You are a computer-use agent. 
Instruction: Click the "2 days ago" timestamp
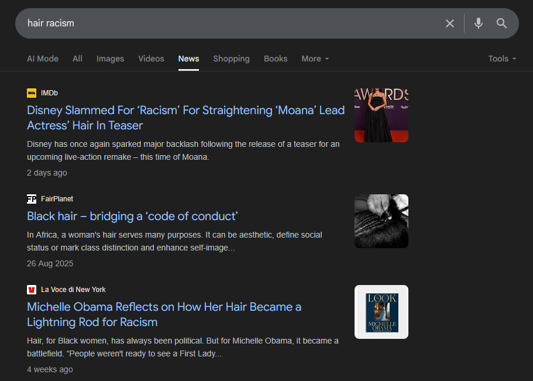coord(47,173)
